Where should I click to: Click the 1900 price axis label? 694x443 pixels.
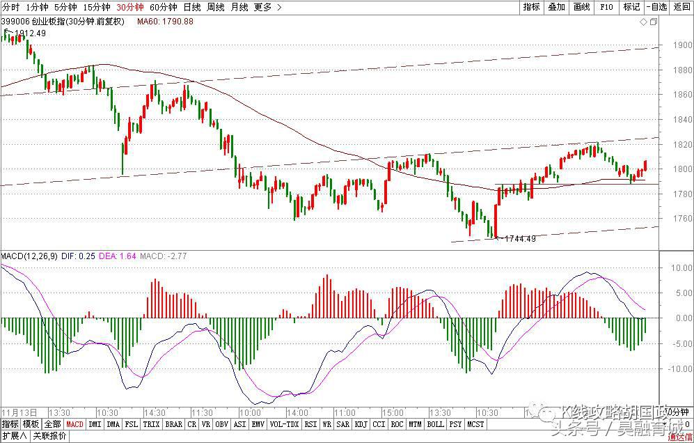[x=682, y=45]
